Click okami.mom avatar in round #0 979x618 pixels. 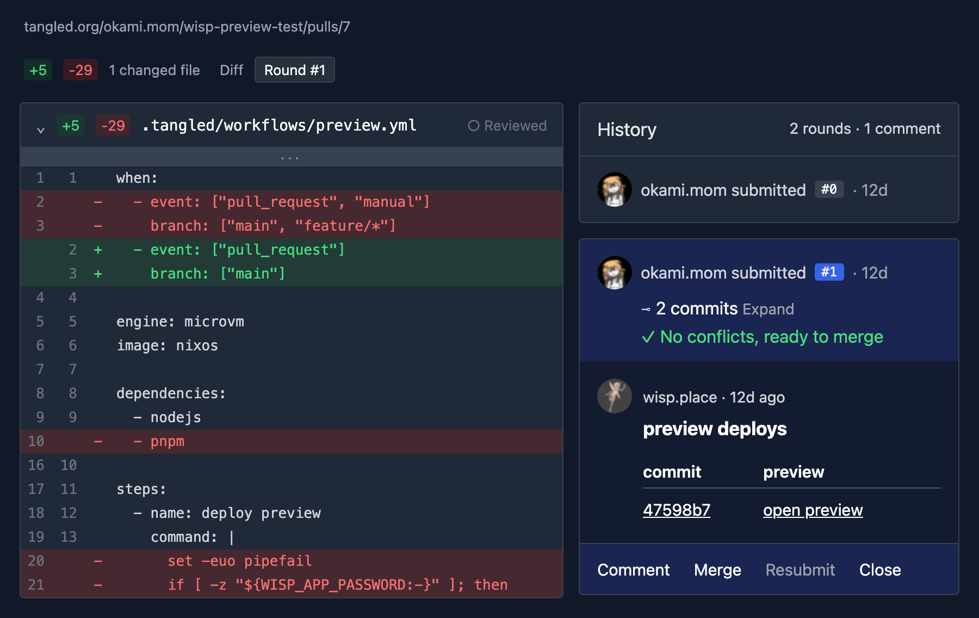(615, 190)
